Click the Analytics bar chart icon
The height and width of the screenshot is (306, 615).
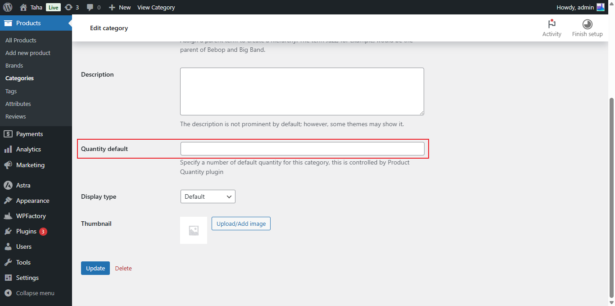(x=8, y=149)
